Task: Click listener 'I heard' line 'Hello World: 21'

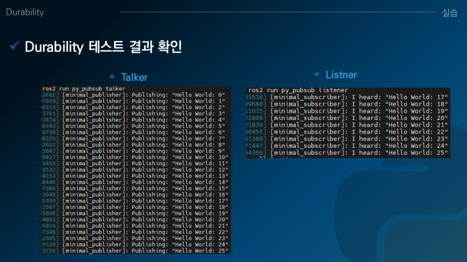Action: [347, 125]
